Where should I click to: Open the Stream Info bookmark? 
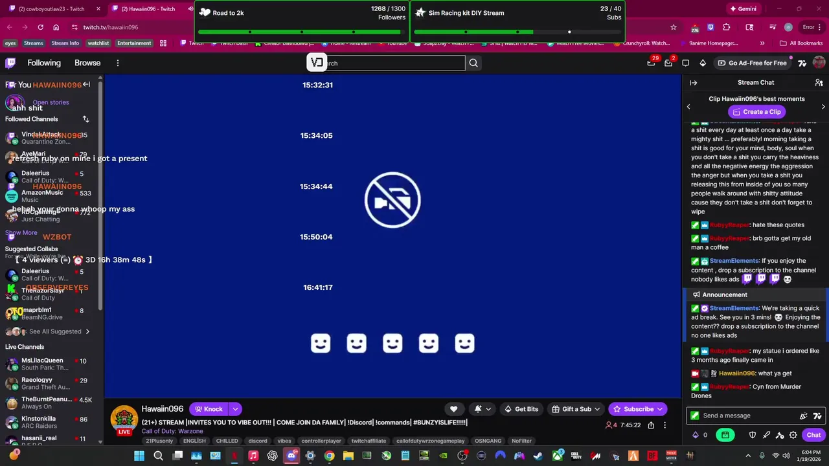click(x=65, y=43)
